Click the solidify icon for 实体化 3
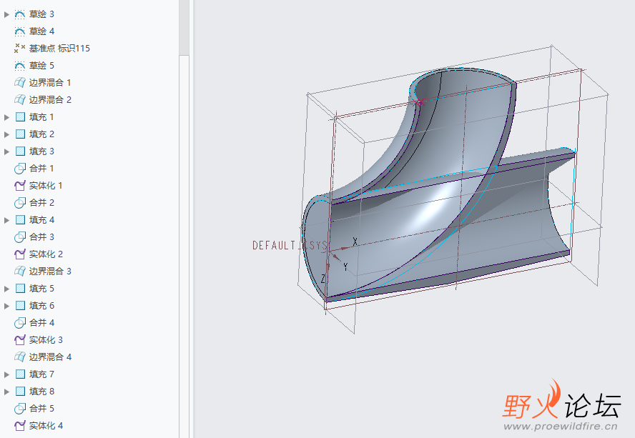Image resolution: width=635 pixels, height=438 pixels. coord(19,340)
